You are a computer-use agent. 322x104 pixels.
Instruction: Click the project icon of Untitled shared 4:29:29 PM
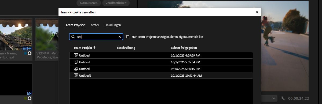(76, 55)
